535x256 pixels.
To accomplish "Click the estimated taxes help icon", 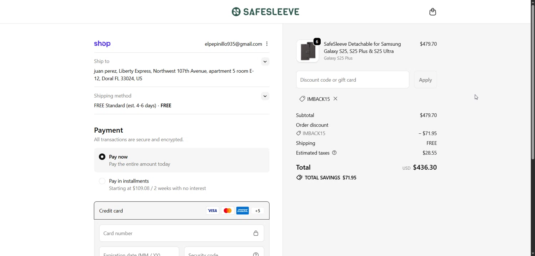I will pyautogui.click(x=335, y=153).
